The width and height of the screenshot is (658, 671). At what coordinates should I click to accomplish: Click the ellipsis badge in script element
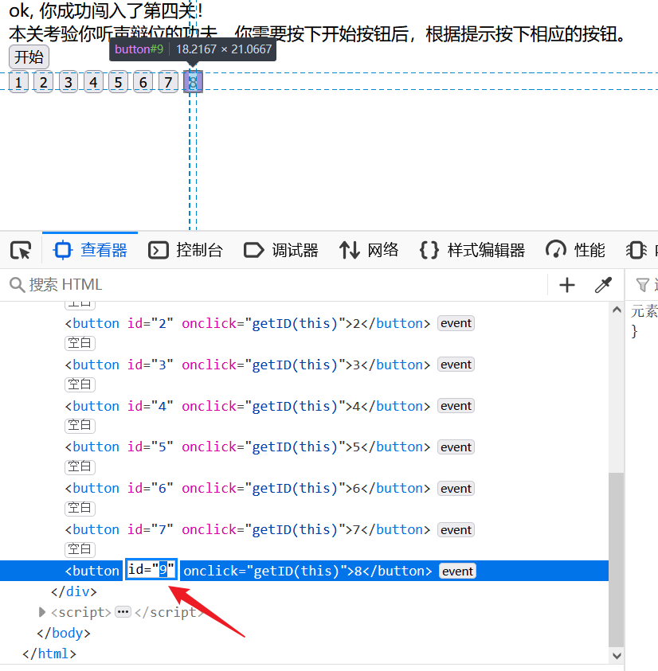click(123, 612)
